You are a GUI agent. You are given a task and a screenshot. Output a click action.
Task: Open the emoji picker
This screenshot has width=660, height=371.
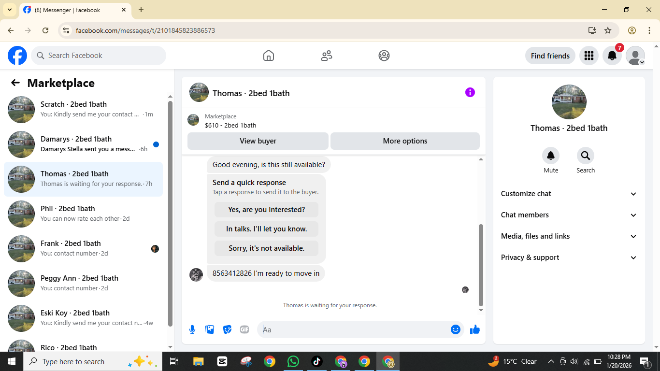tap(455, 329)
